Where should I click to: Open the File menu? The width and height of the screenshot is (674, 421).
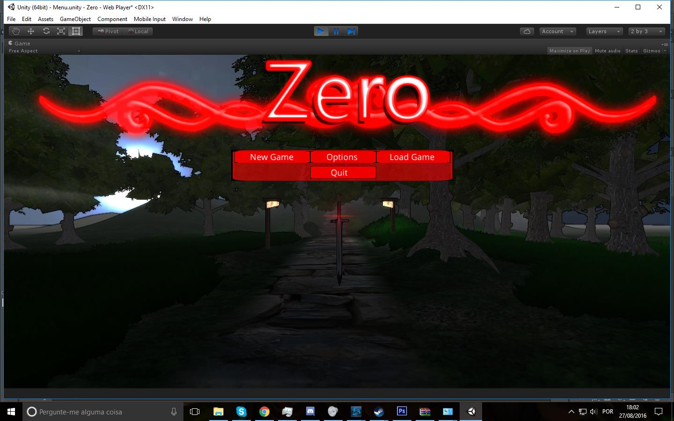click(x=11, y=19)
